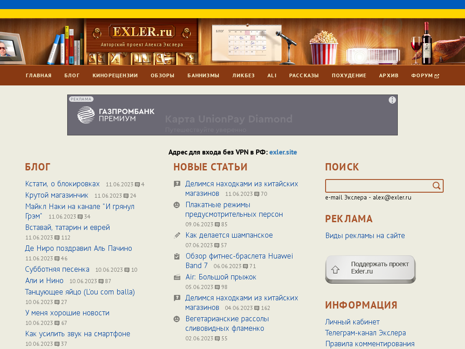The width and height of the screenshot is (465, 349).
Task: Click comment icon beside 'Кстати, о блокировках'
Action: pyautogui.click(x=137, y=184)
